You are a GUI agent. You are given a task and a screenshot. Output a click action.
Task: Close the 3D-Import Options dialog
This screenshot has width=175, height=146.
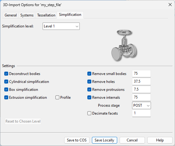(x=170, y=5)
